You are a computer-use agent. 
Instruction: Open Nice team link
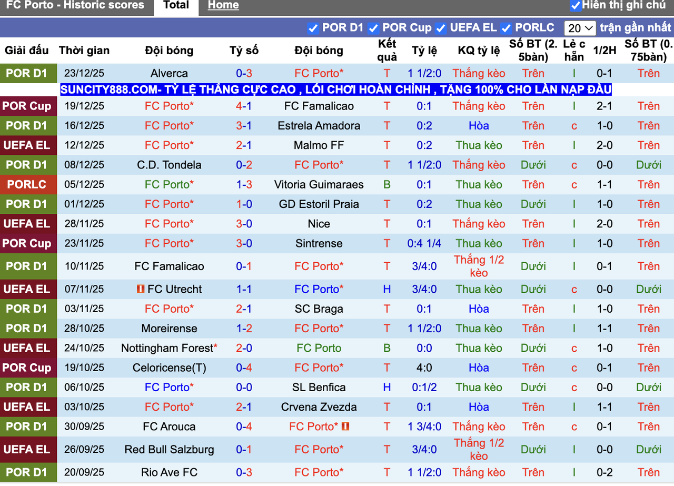319,224
